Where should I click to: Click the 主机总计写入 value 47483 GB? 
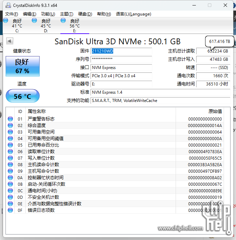pos(213,59)
